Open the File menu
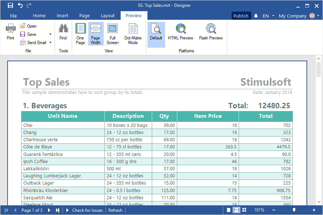 [x=13, y=16]
